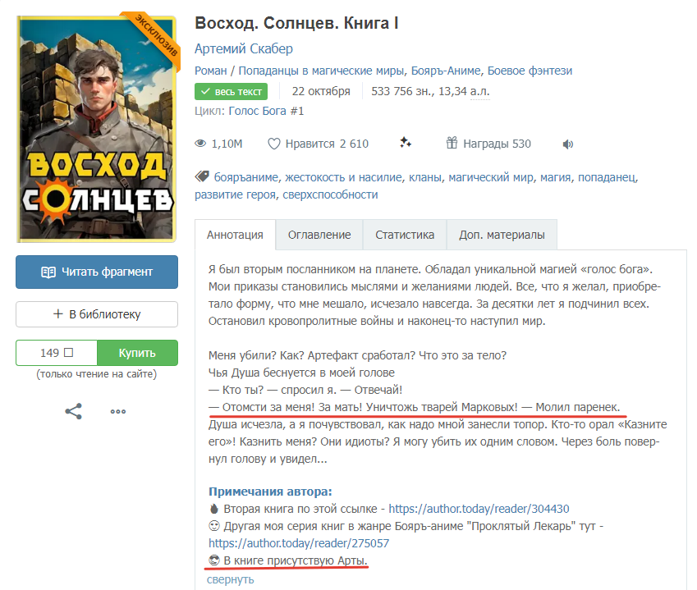Switch to the Оглавление tab
This screenshot has width=697, height=590.
pos(319,235)
